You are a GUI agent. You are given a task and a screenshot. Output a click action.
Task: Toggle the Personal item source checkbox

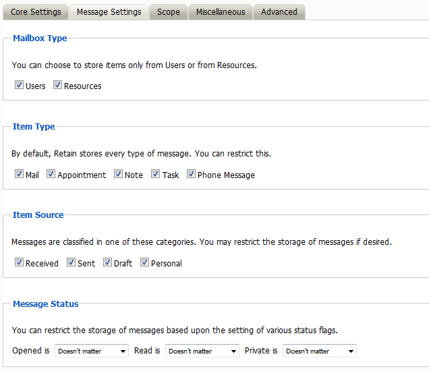(x=145, y=262)
